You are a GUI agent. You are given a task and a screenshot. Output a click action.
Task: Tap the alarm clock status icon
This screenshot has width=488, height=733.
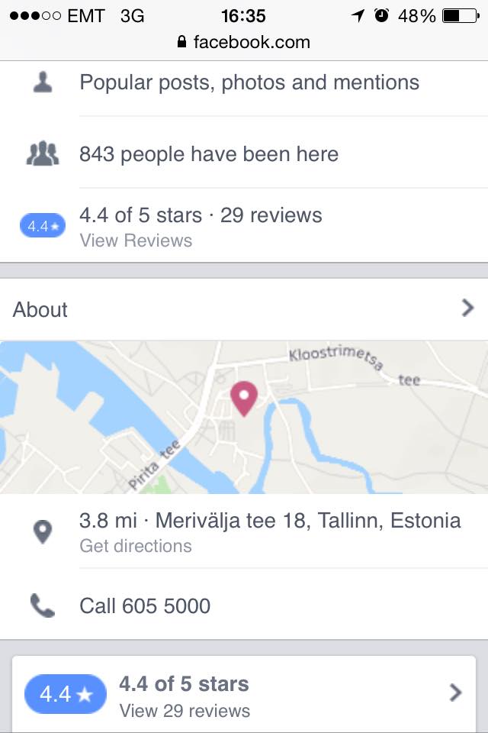click(x=381, y=16)
